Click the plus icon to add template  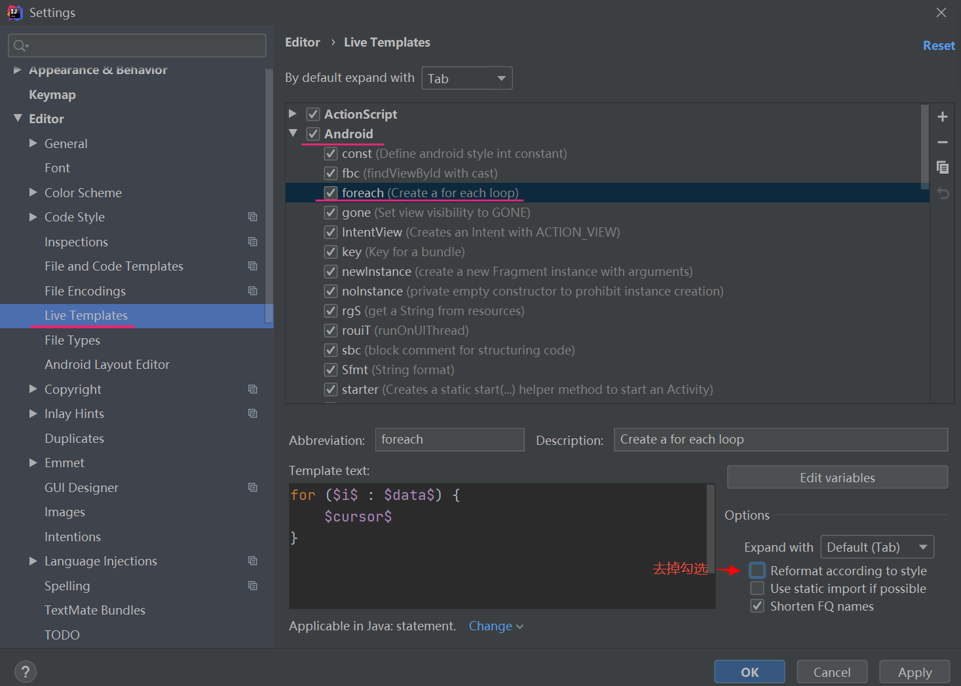point(942,117)
